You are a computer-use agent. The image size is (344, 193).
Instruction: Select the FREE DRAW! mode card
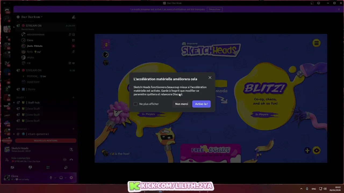click(x=210, y=153)
